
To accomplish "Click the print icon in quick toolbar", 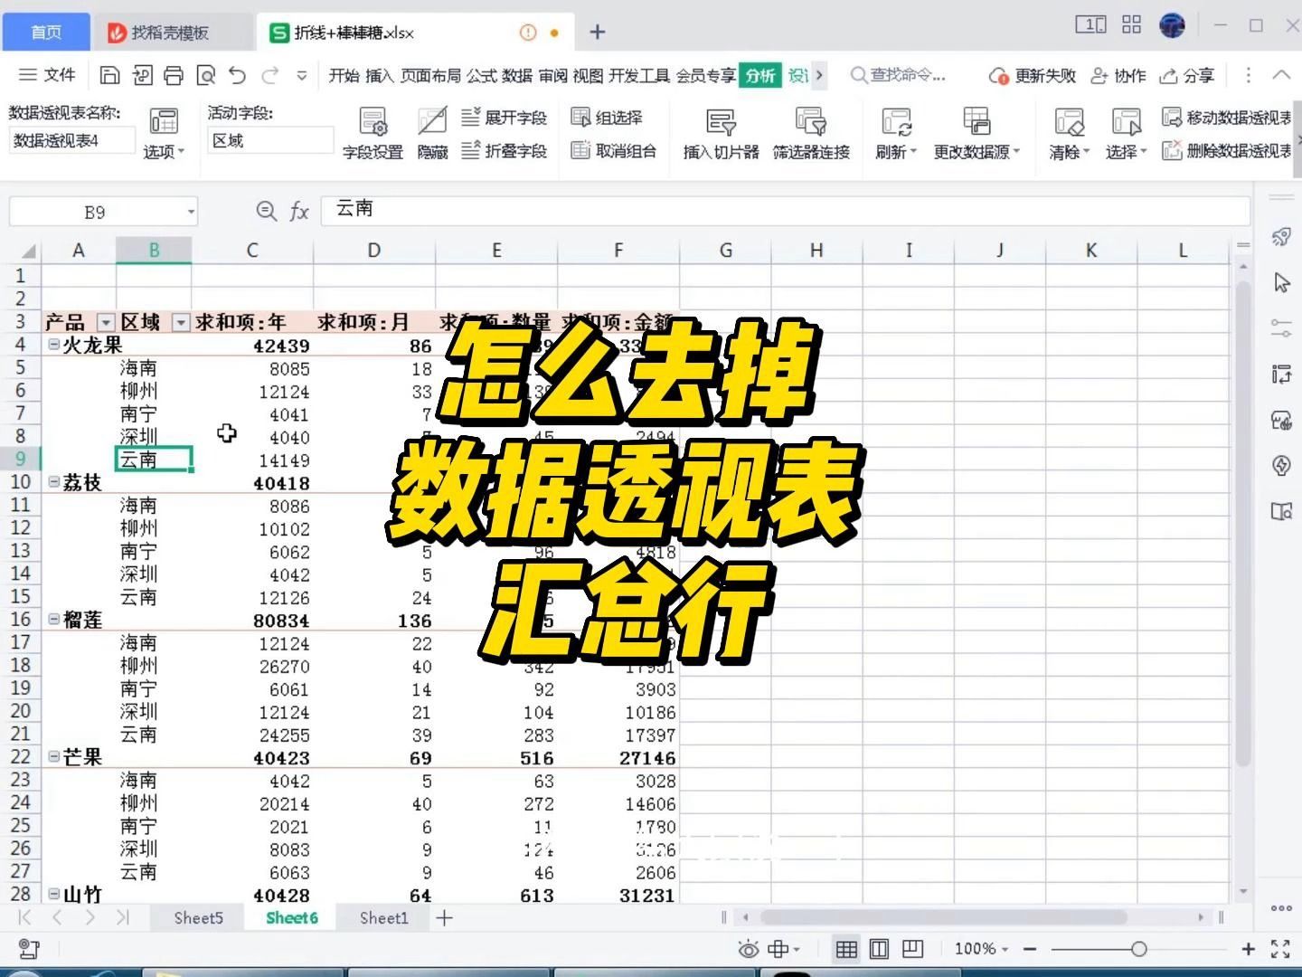I will (x=174, y=75).
